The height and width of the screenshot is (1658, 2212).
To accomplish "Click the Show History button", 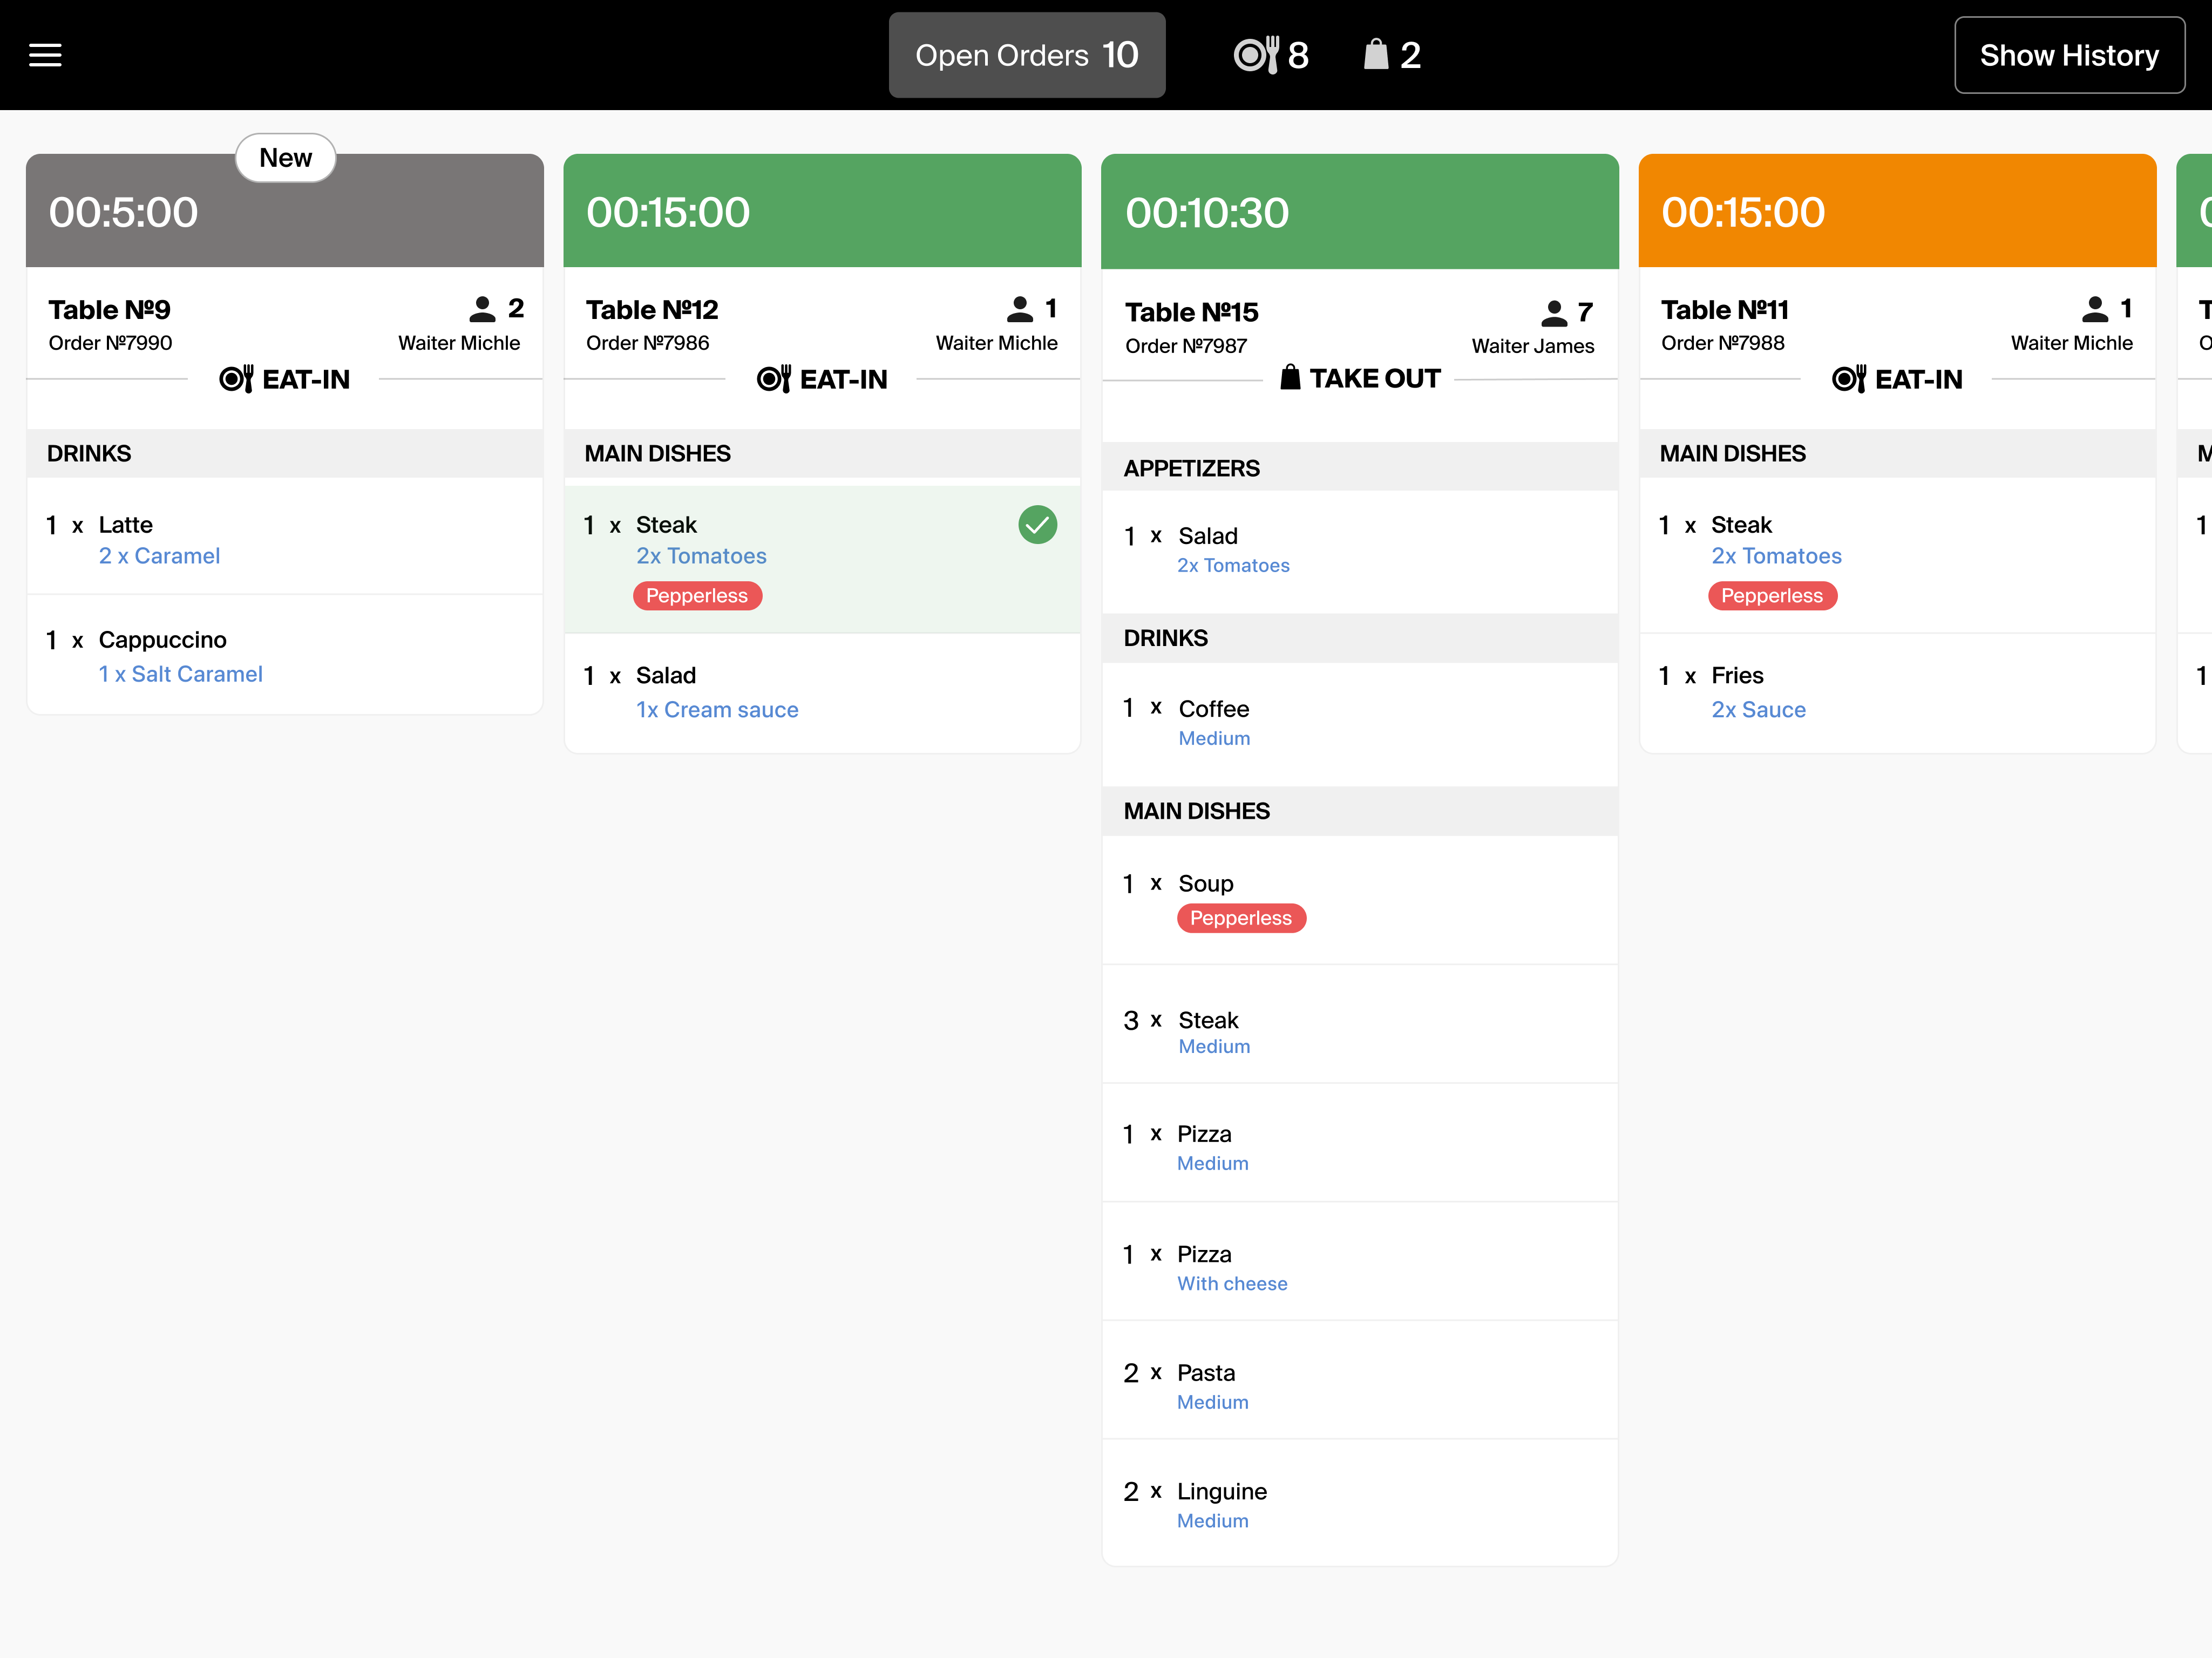I will coord(2069,55).
